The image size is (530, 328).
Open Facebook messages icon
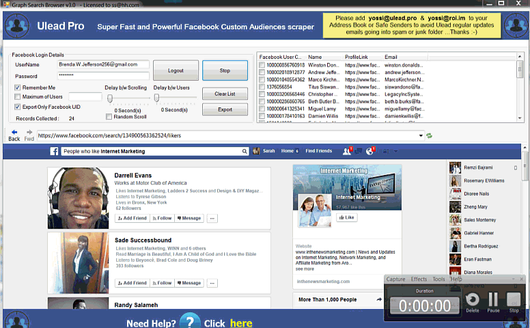[359, 151]
